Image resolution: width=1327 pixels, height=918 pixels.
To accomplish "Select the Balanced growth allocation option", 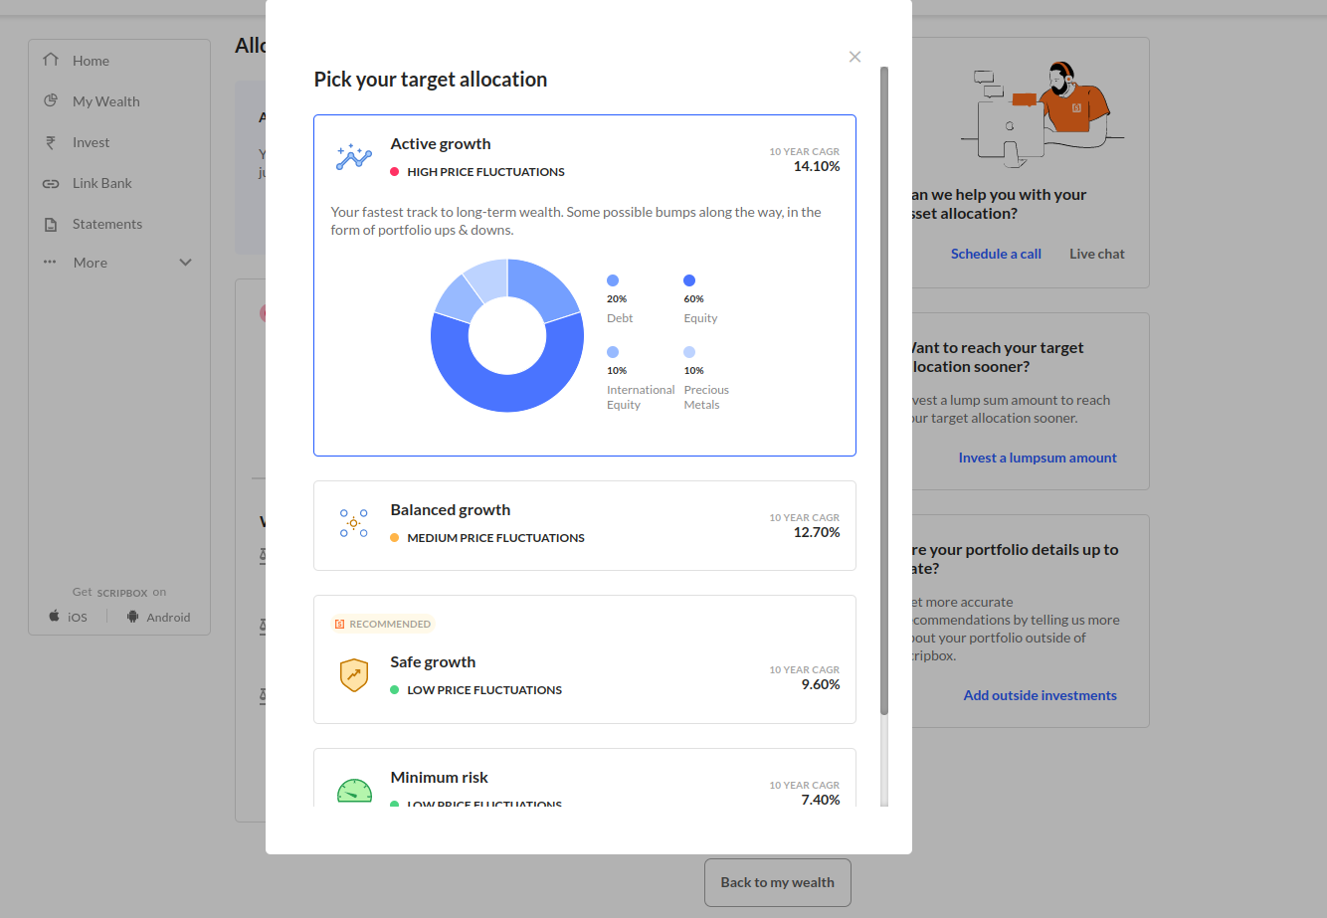I will pos(584,525).
